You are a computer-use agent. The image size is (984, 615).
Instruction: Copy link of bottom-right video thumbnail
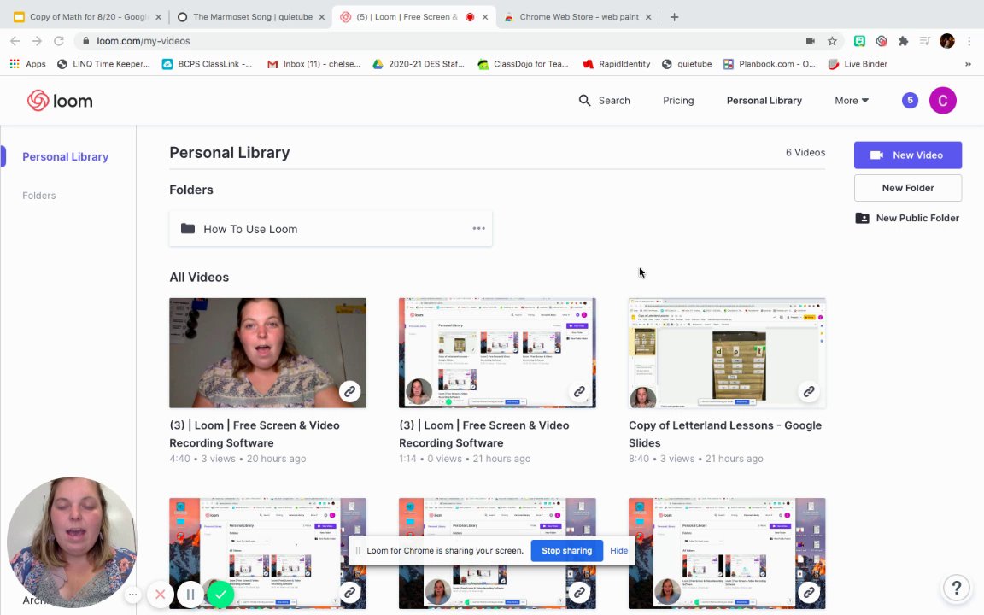[x=809, y=592]
